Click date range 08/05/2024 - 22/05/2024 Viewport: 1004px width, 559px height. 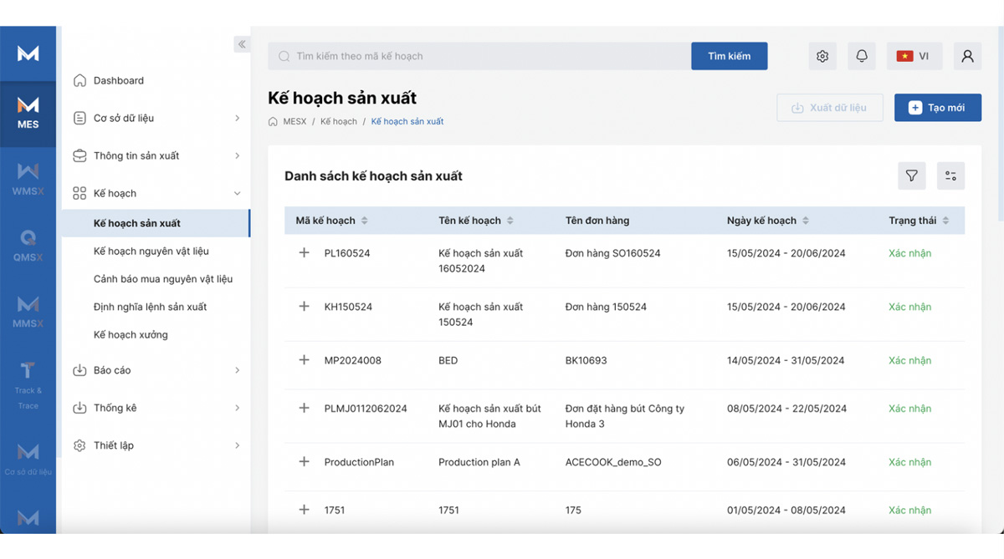pos(786,409)
